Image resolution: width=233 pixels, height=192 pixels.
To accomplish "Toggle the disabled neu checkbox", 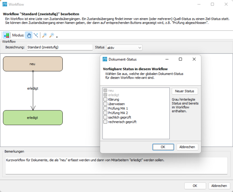I will (105, 90).
